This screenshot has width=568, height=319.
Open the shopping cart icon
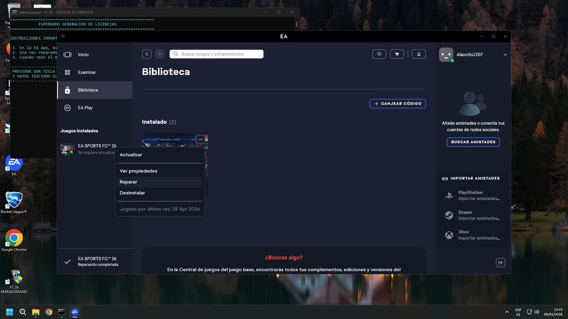click(x=397, y=54)
